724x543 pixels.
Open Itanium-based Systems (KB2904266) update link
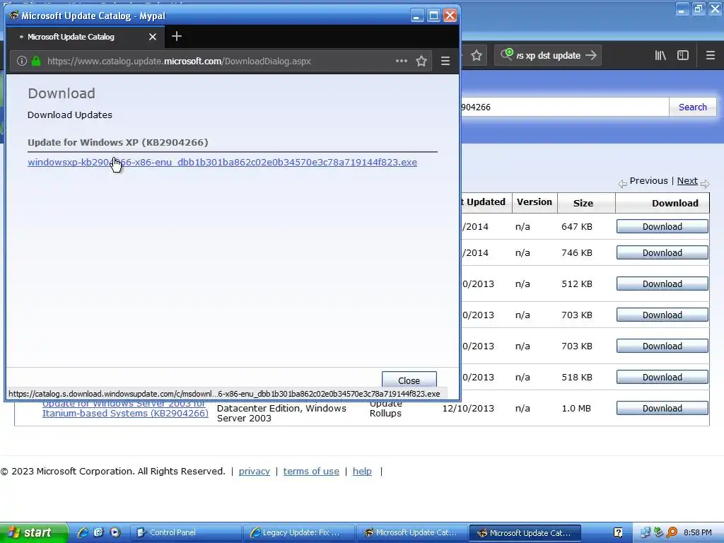(125, 408)
